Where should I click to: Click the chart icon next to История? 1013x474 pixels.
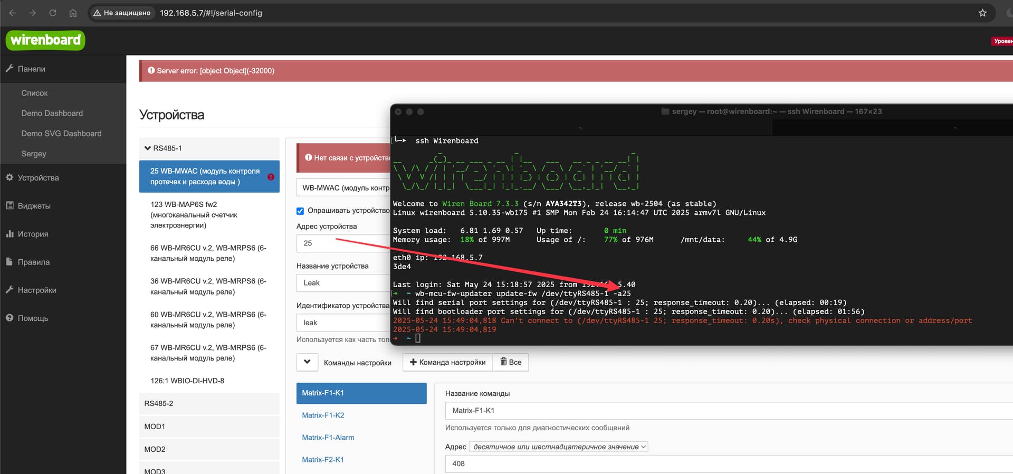point(9,234)
